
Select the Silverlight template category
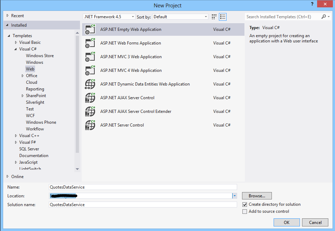click(35, 102)
